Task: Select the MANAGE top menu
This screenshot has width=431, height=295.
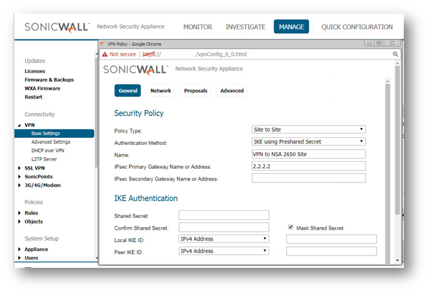Action: 292,27
